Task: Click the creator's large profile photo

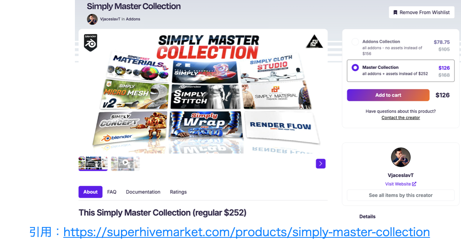Action: point(401,157)
